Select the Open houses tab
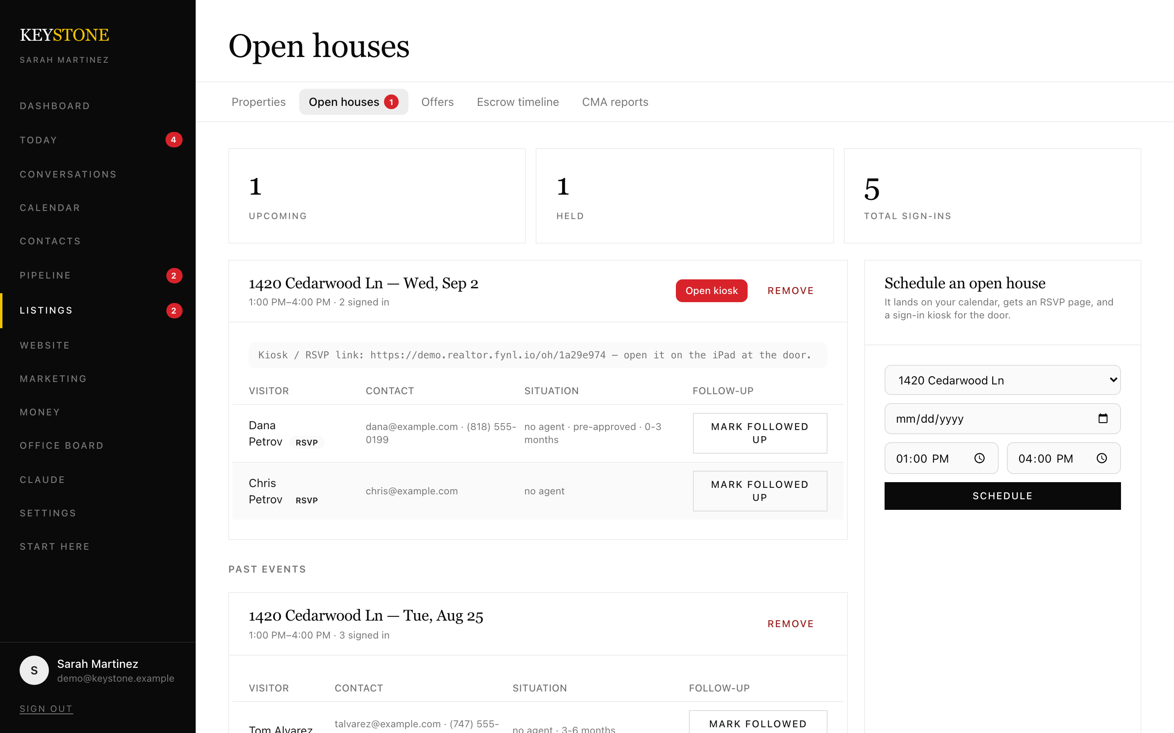The image size is (1174, 733). click(354, 102)
